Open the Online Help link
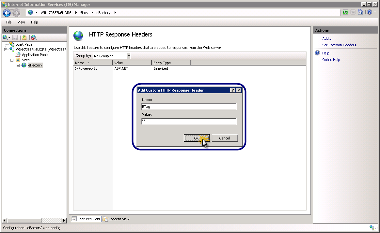 pos(331,60)
